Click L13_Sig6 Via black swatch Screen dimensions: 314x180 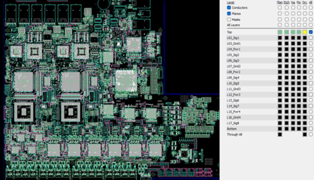tap(293, 100)
